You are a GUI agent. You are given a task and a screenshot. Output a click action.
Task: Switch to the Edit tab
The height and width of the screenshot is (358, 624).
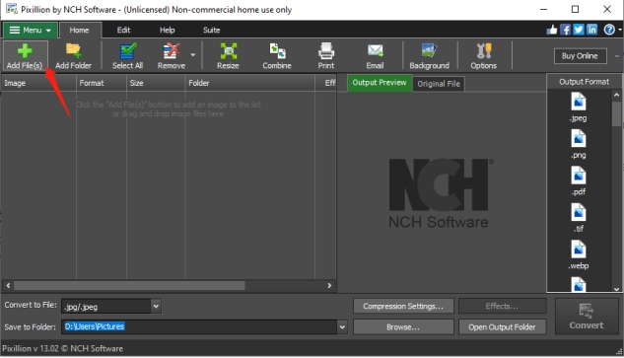tap(123, 31)
